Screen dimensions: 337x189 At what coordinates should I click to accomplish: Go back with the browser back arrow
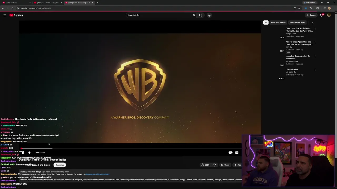tap(3, 8)
